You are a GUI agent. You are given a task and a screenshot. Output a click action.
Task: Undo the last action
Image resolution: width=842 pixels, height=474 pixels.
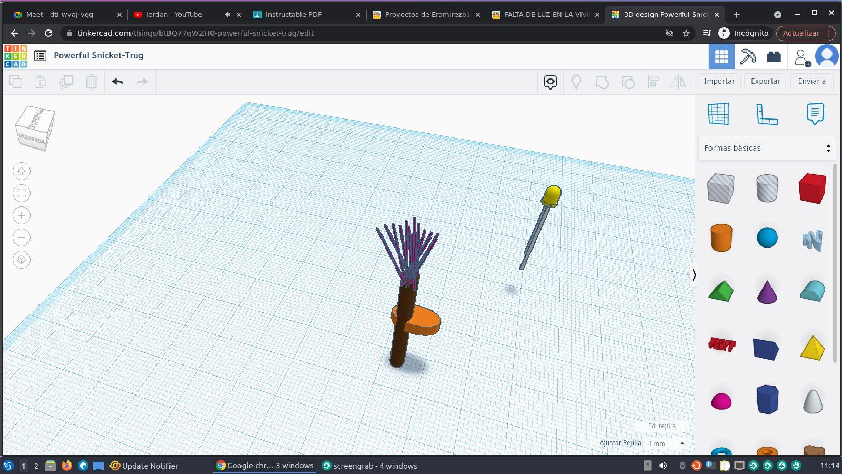tap(117, 82)
